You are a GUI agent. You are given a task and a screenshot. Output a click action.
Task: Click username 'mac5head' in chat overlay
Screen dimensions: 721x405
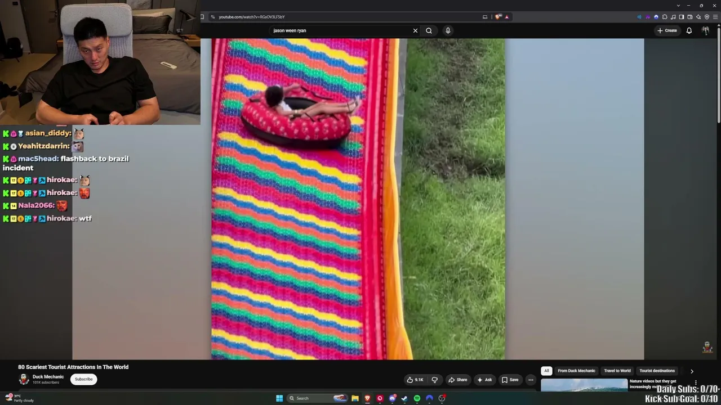37,159
